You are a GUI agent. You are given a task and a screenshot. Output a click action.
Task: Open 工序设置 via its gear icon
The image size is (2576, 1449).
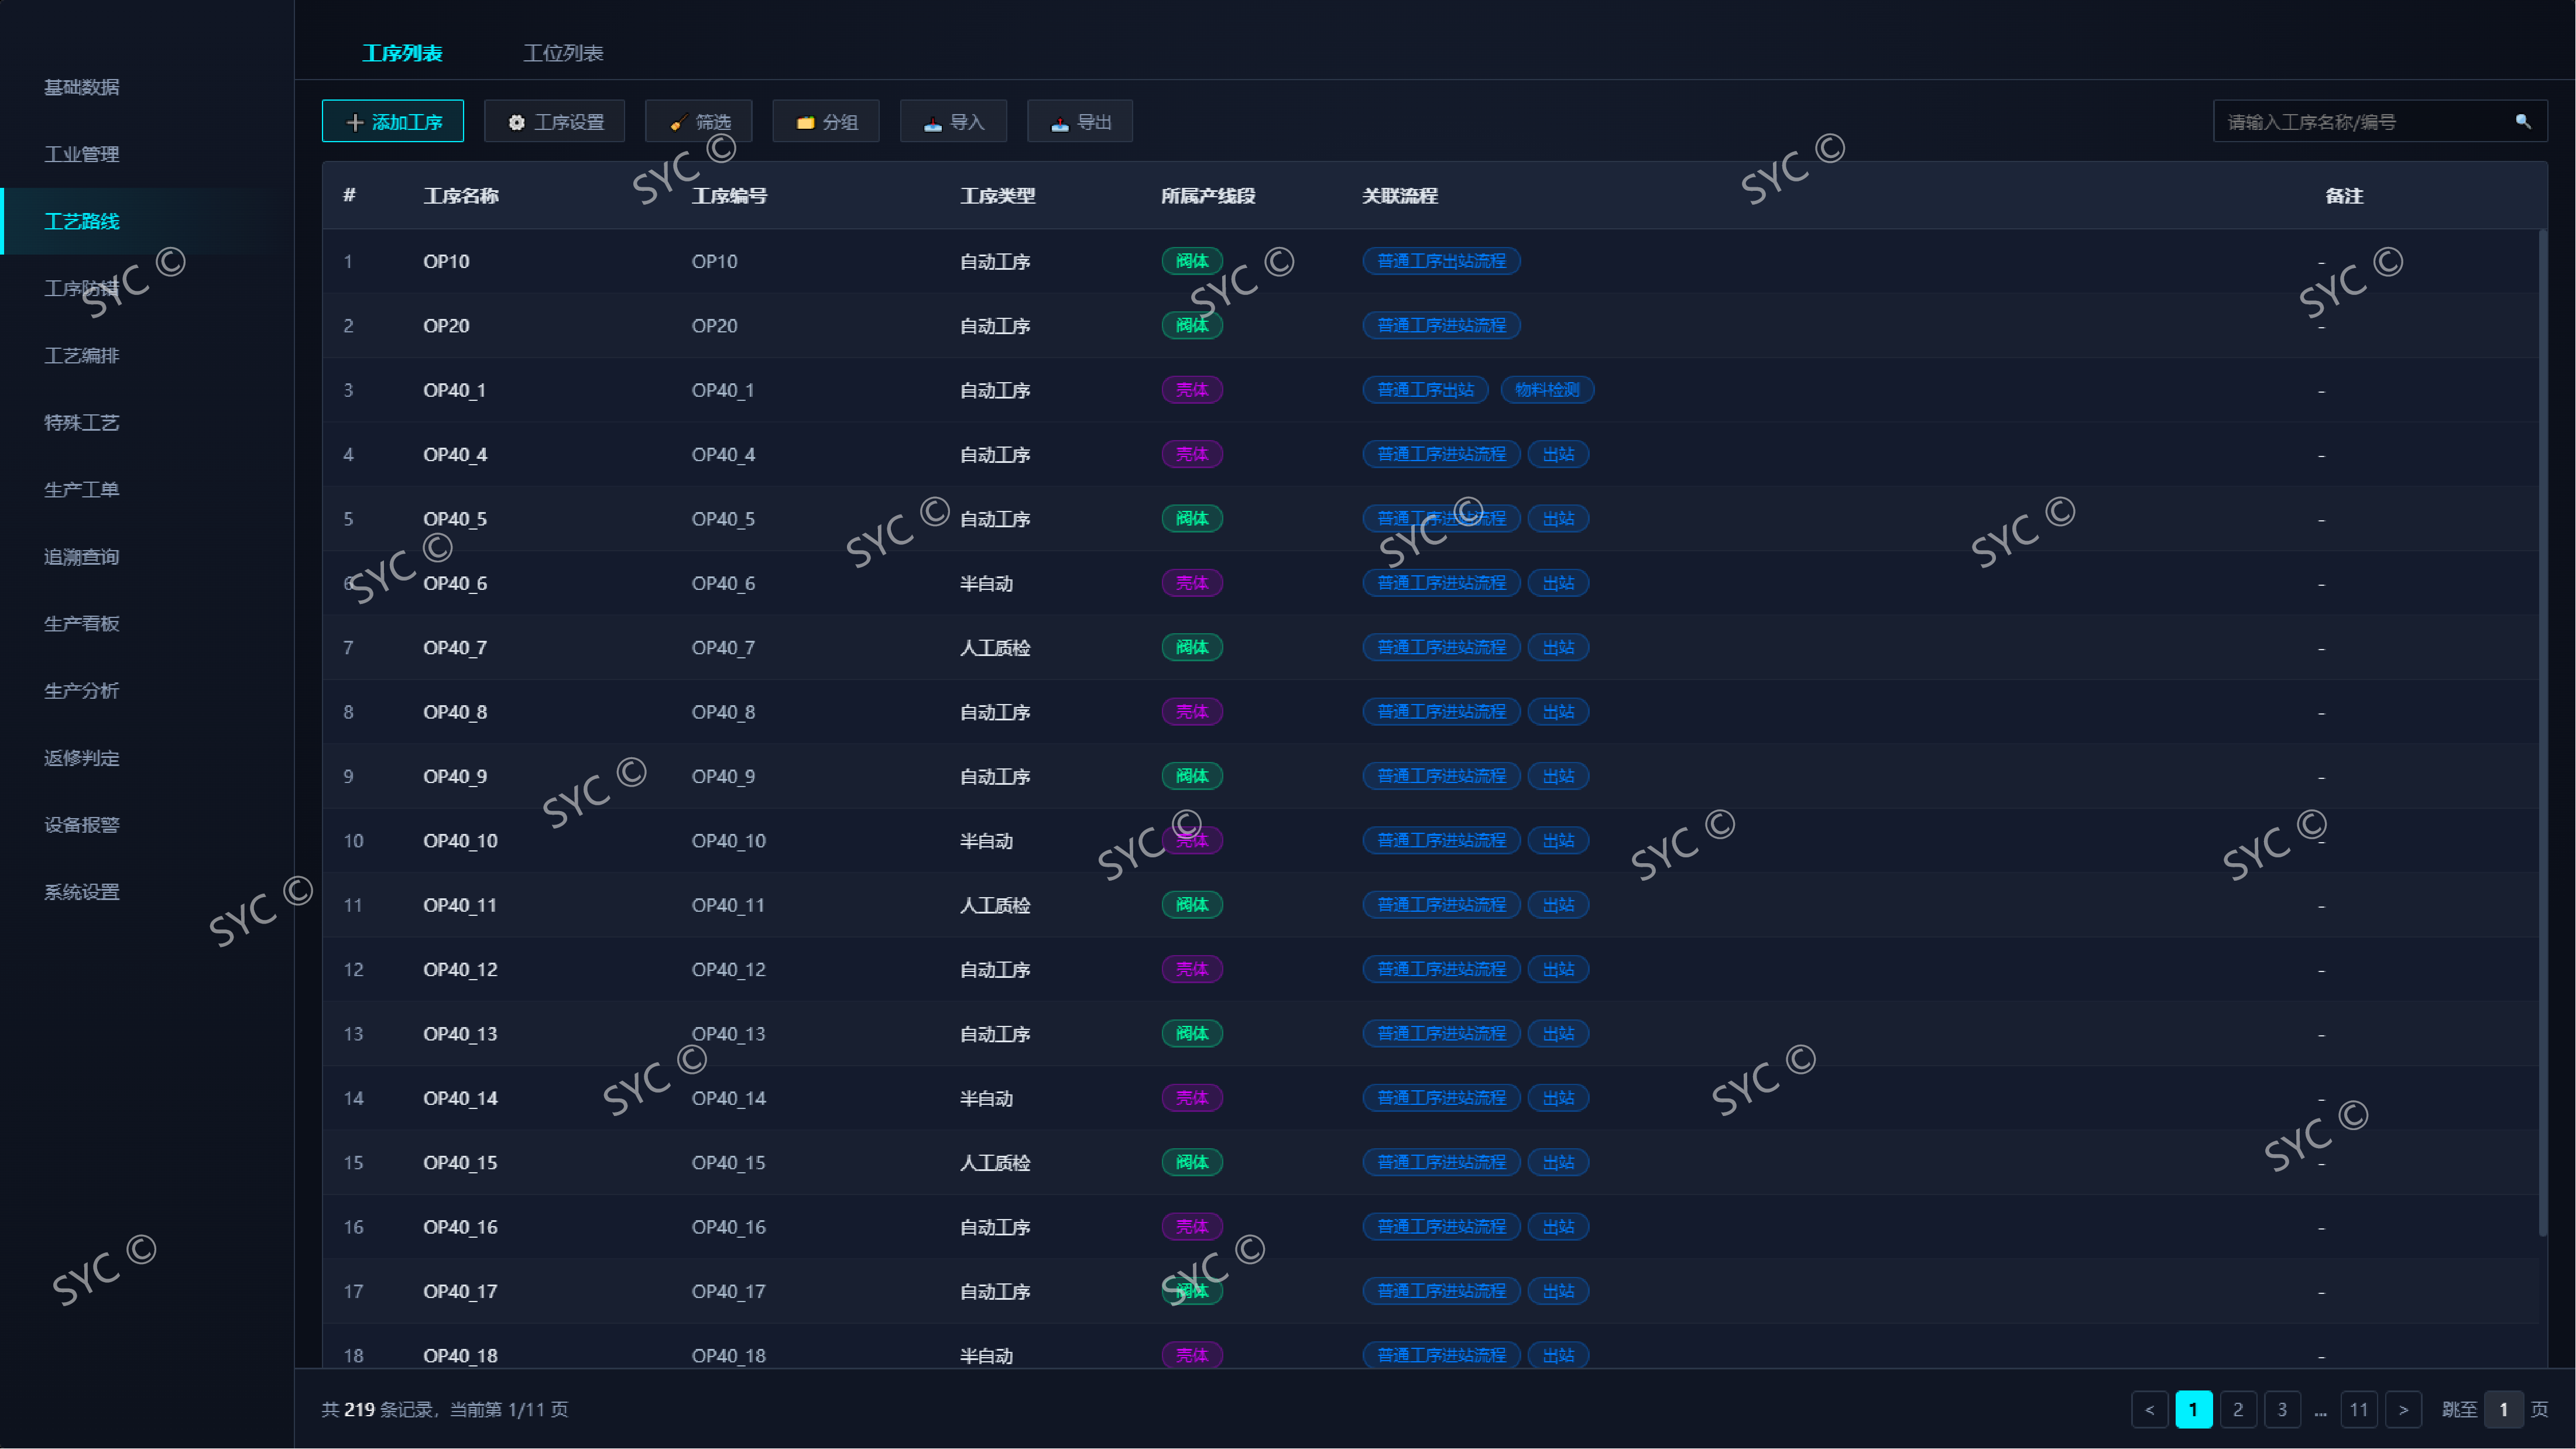point(516,122)
